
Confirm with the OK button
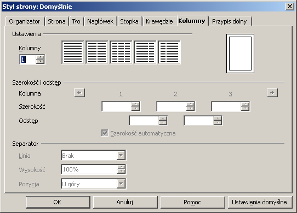[58, 202]
